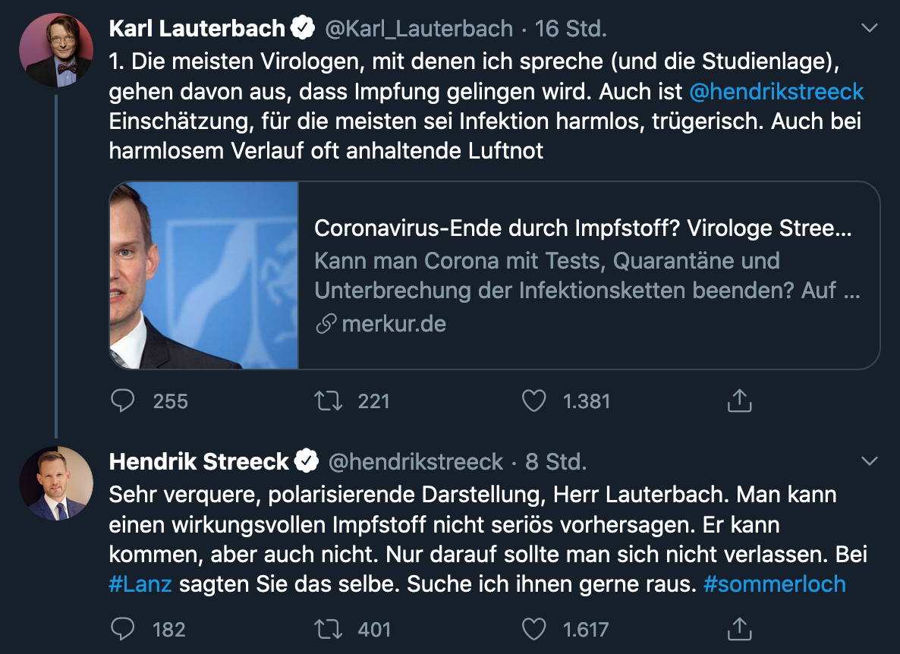The height and width of the screenshot is (654, 900).
Task: Click the @hendrikstreeck mention in Lauterbach's tweet
Action: click(x=776, y=92)
